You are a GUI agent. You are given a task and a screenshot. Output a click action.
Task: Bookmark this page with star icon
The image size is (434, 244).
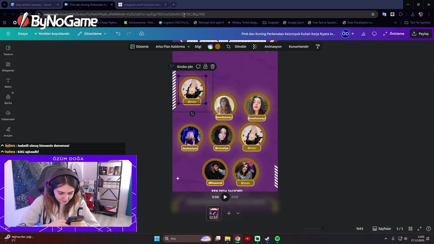click(373, 14)
